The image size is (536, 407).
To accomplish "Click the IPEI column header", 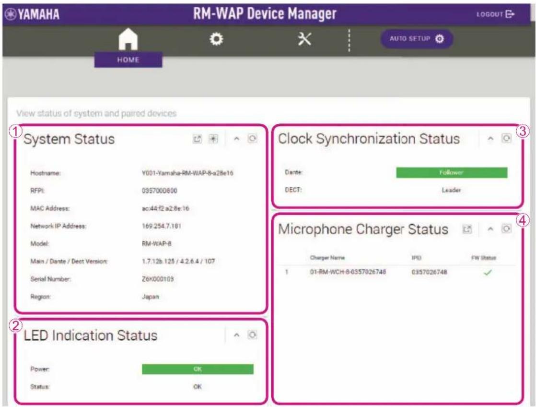I will click(x=416, y=258).
